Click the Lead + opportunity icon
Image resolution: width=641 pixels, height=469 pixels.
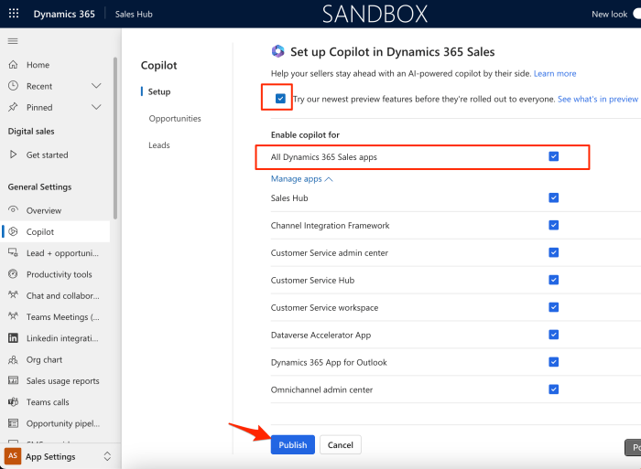[x=13, y=252]
